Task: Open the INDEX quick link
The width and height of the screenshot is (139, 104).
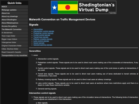Action: point(14,7)
